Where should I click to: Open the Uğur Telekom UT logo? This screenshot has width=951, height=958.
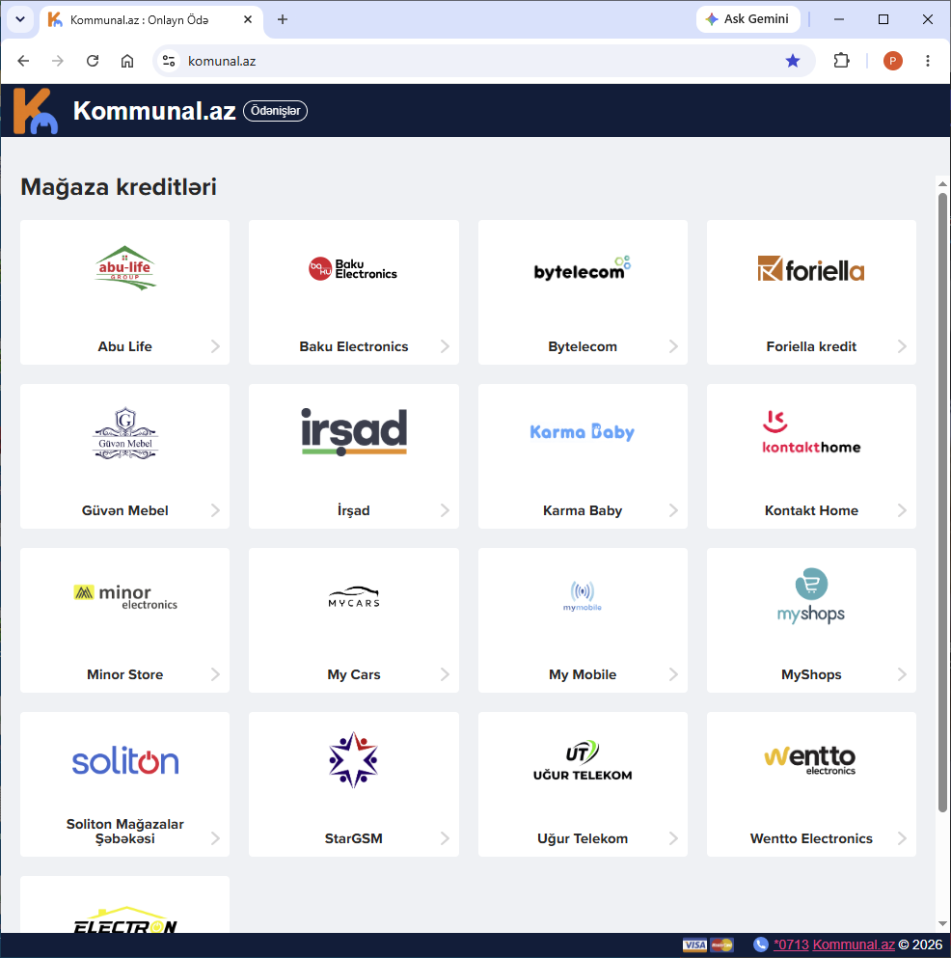coord(583,761)
